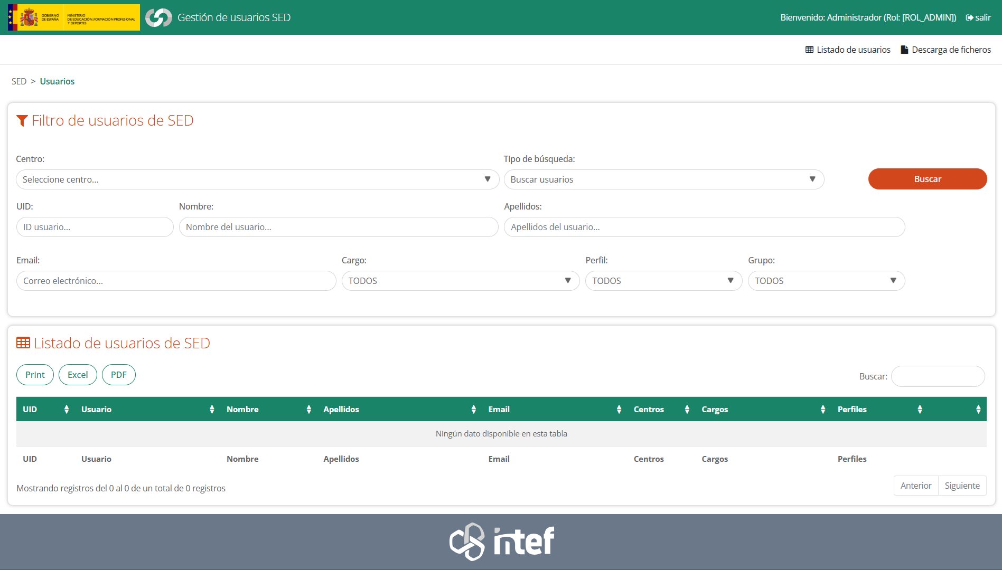Click the Listado de usuarios table icon

[x=809, y=50]
